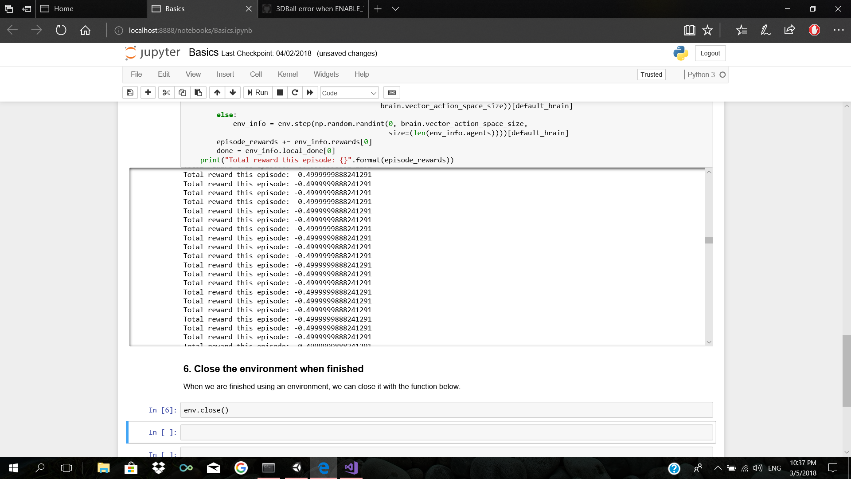Save the notebook using the save icon
Image resolution: width=851 pixels, height=479 pixels.
coord(130,92)
